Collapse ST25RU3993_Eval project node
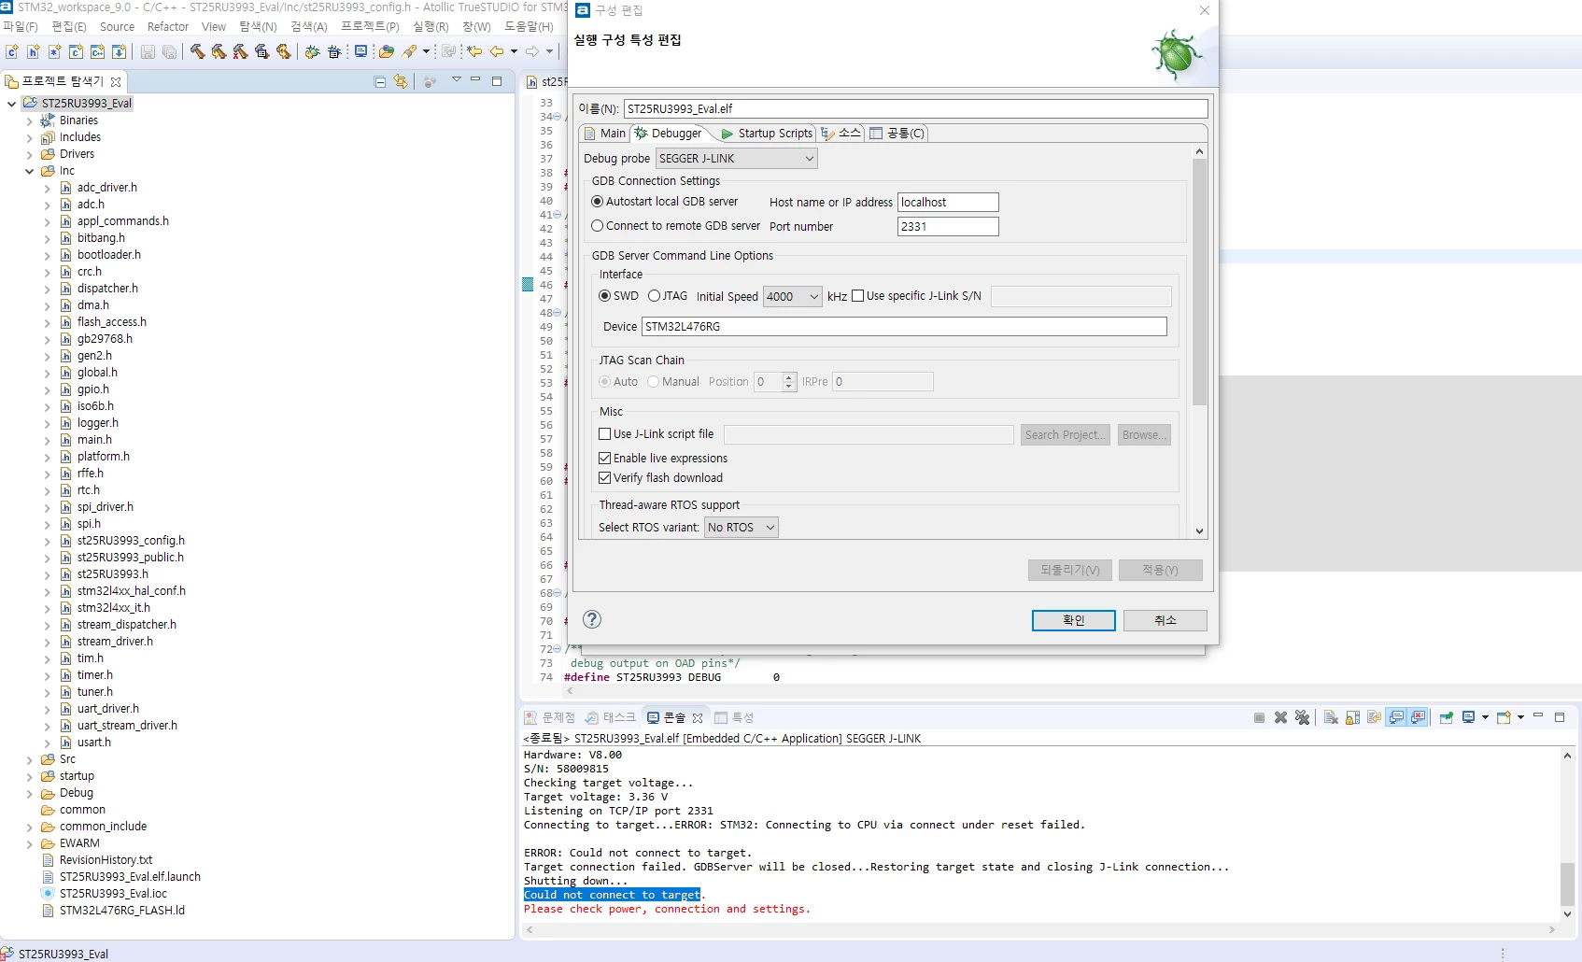The image size is (1582, 962). 11,104
